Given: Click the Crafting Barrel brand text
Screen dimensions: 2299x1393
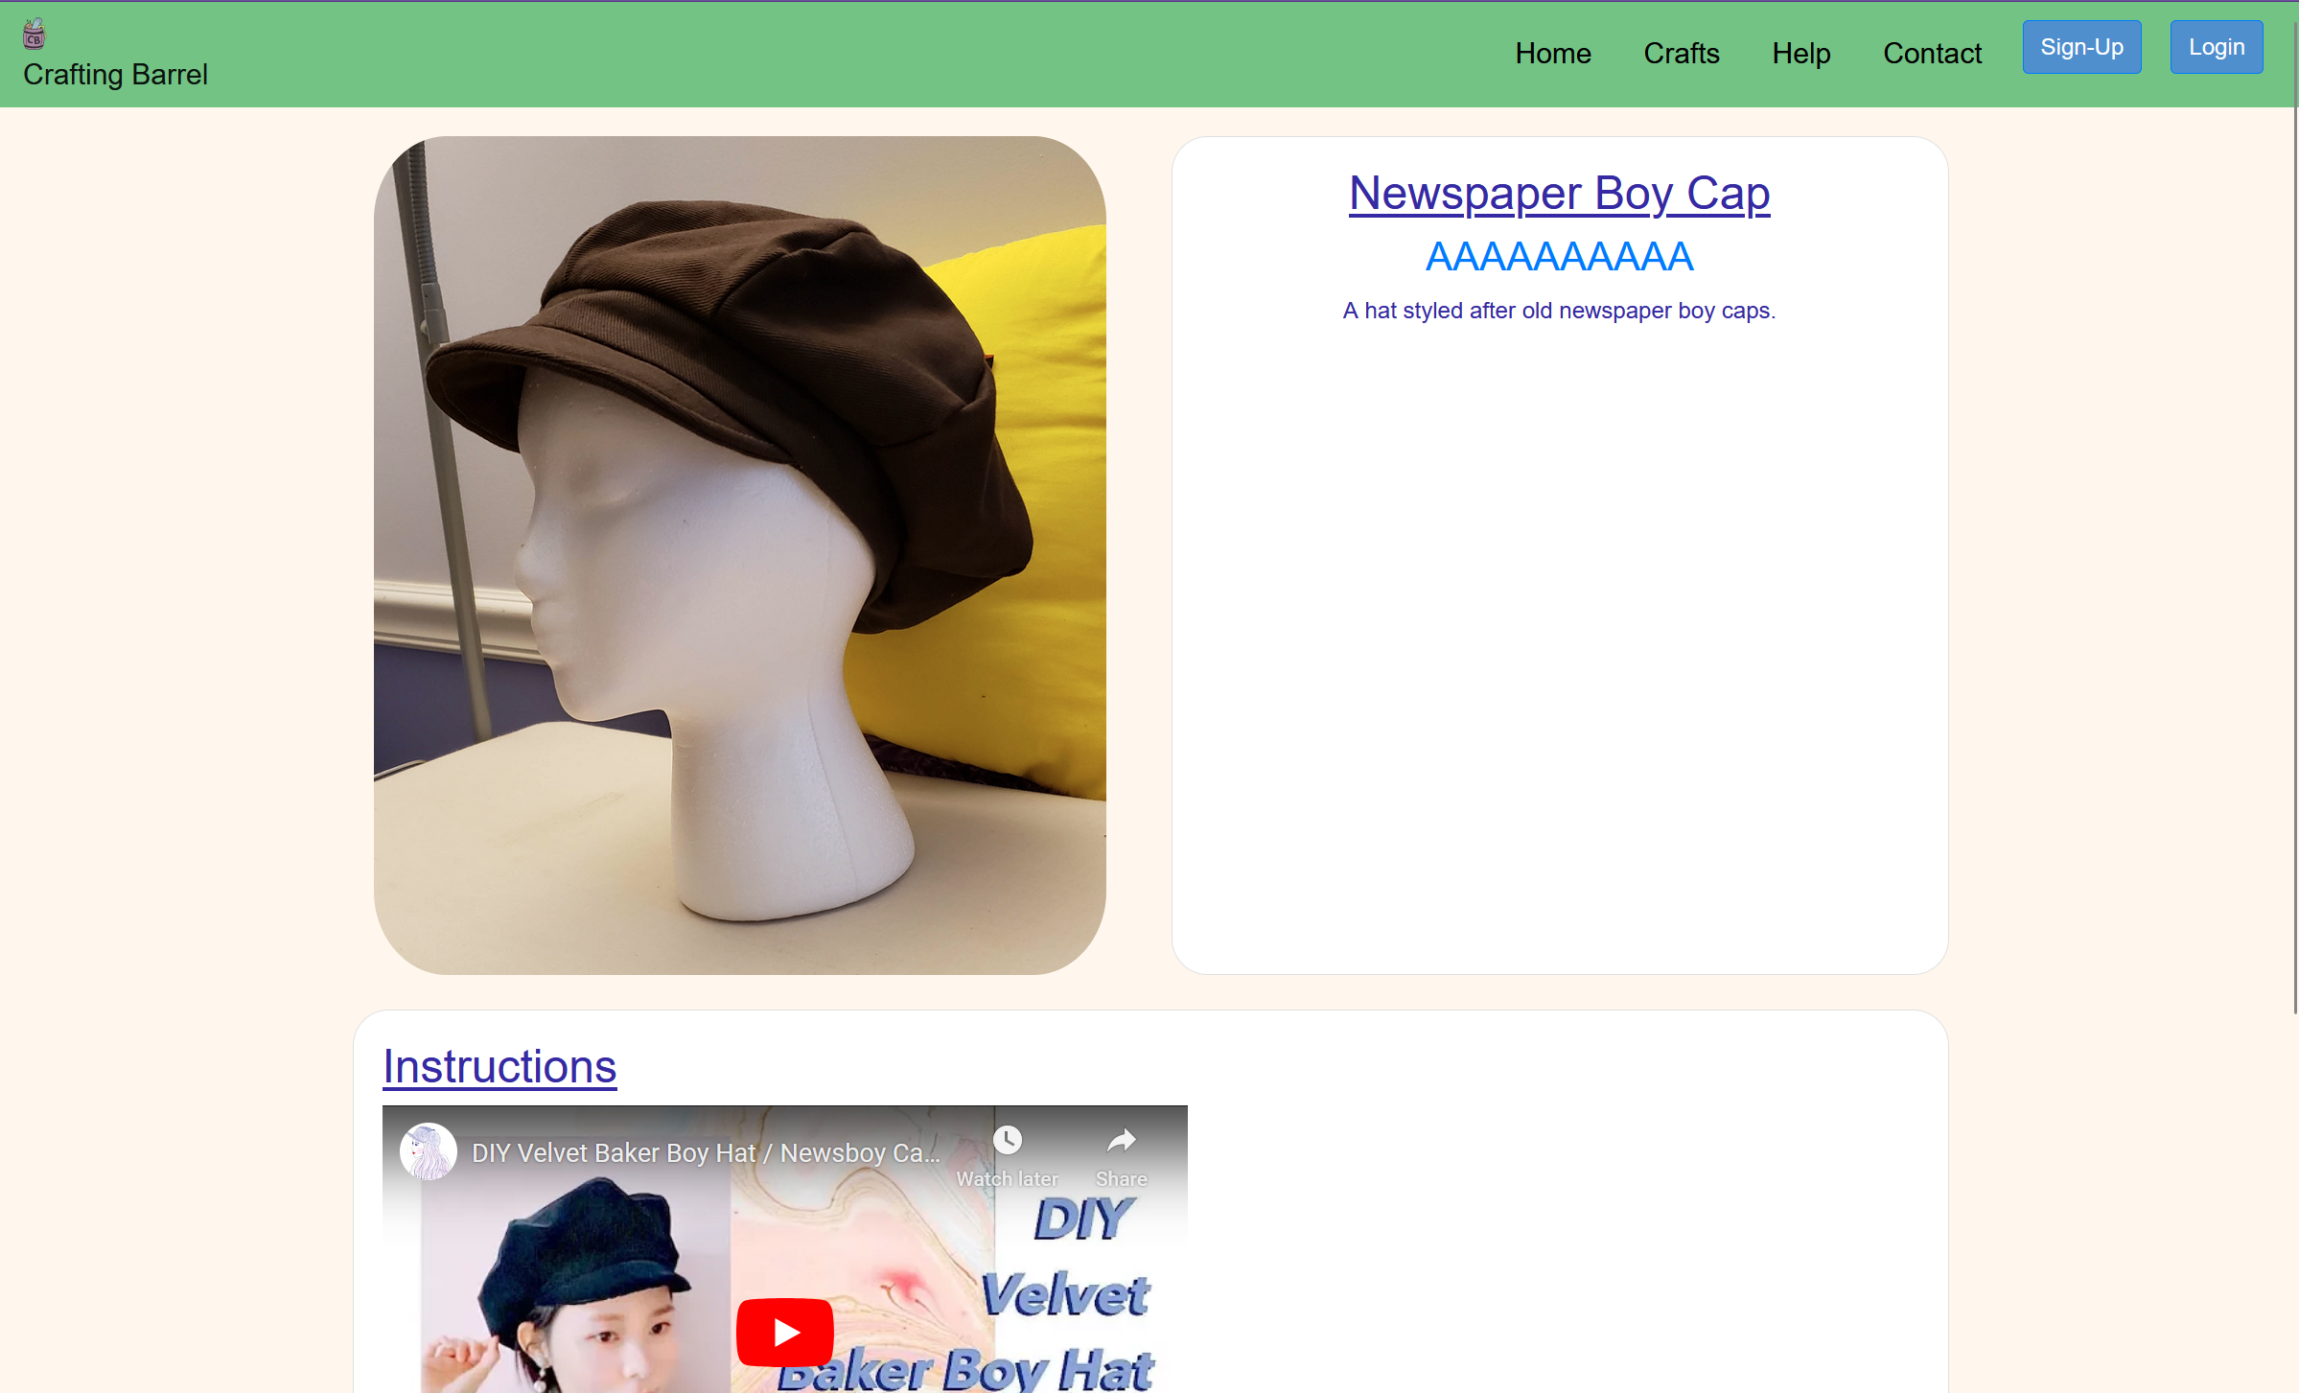Looking at the screenshot, I should (x=115, y=74).
